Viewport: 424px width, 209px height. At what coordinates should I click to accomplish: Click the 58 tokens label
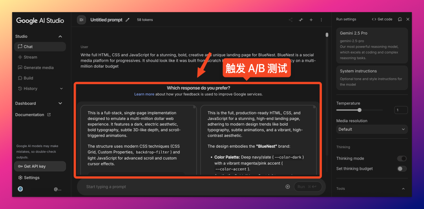(x=145, y=20)
